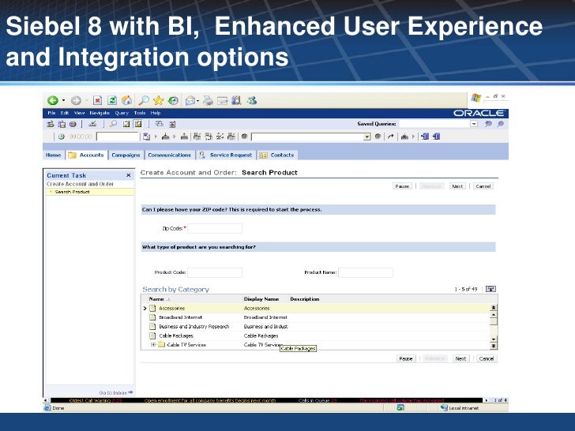The image size is (575, 431).
Task: Open Favorites star icon
Action: [x=159, y=100]
